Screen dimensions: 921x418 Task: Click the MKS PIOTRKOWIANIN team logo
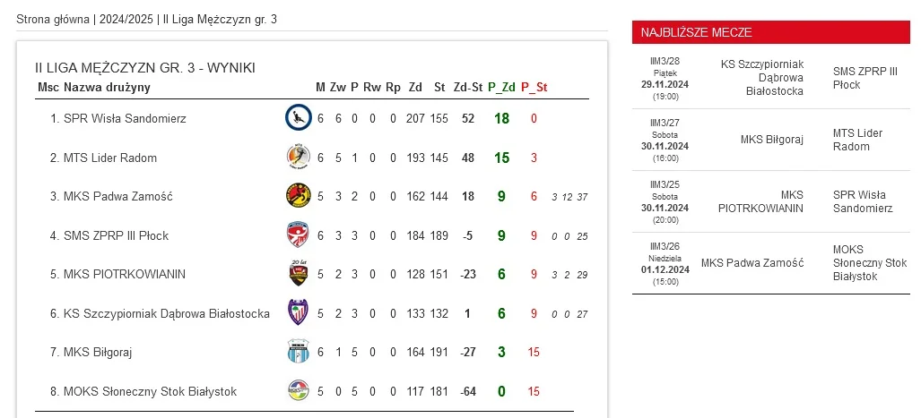(298, 274)
